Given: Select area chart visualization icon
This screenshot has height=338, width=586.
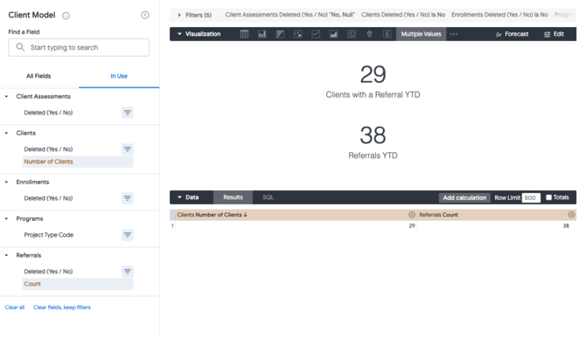Looking at the screenshot, I should [x=333, y=34].
